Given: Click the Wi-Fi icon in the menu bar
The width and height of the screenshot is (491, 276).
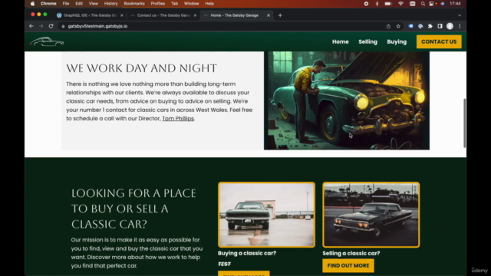Looking at the screenshot, I should (400, 4).
